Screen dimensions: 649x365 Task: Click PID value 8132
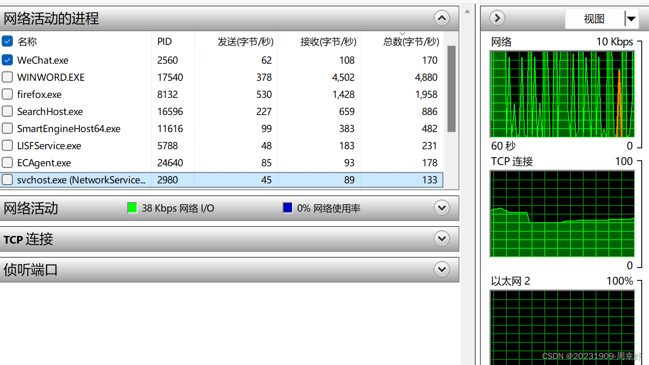pyautogui.click(x=167, y=94)
